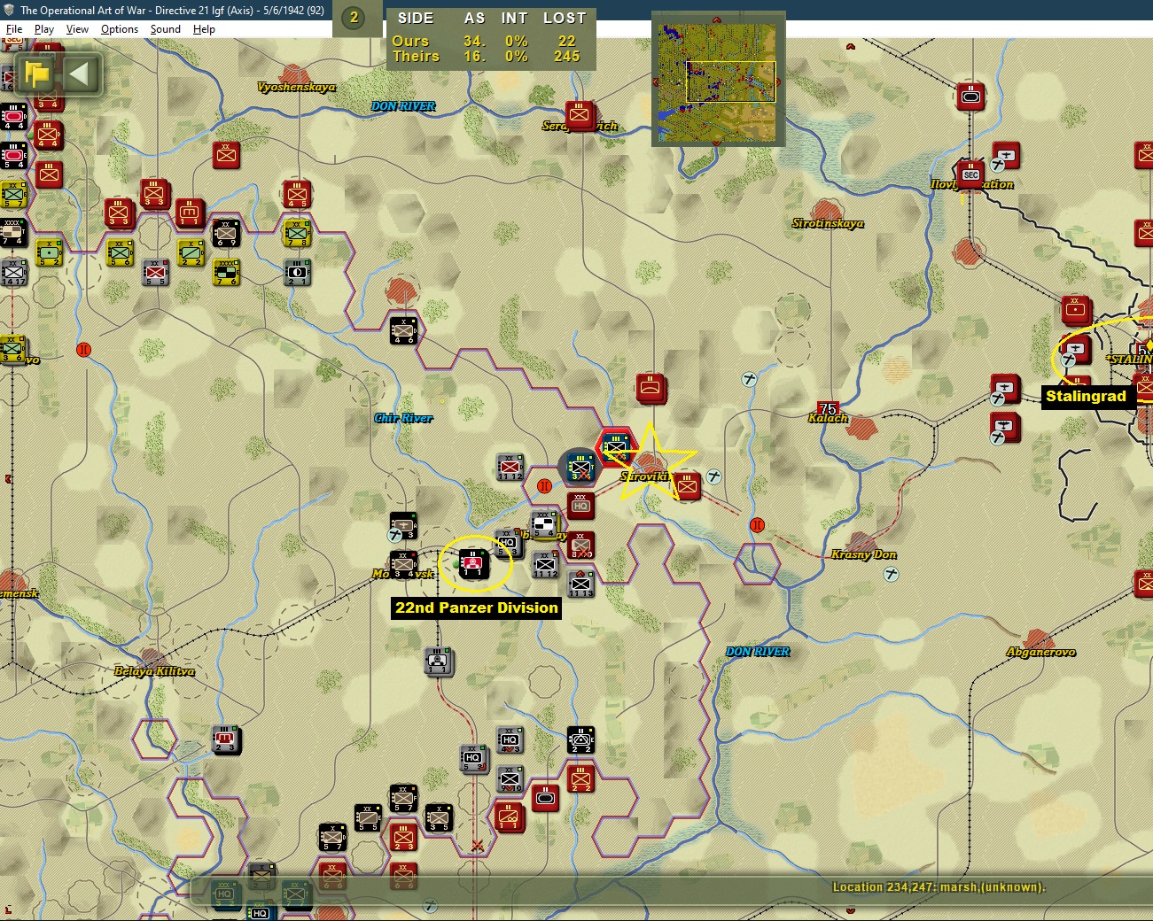Select the blue unit inside the red hex

(615, 445)
